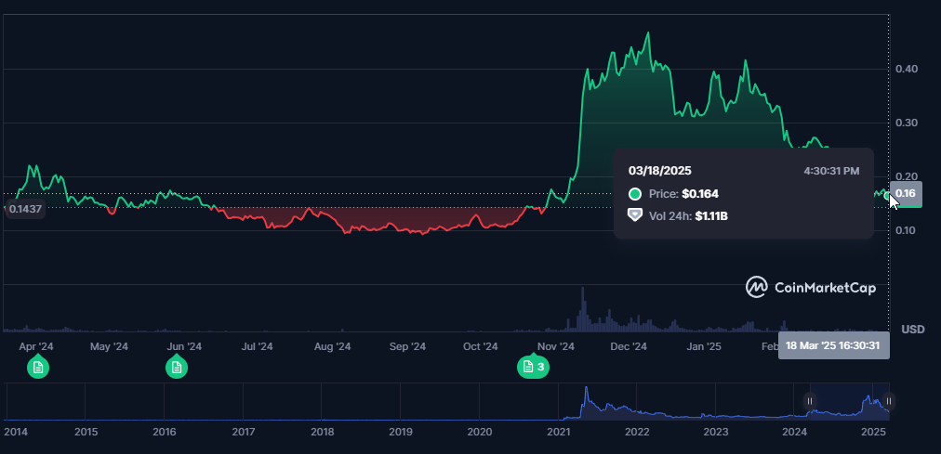The image size is (941, 454).
Task: Click the 0.16 current price label
Action: [x=905, y=193]
